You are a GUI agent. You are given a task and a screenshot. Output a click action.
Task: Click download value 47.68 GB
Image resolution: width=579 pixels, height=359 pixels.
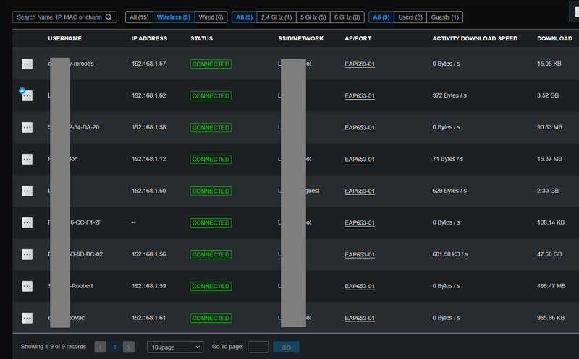pos(549,254)
